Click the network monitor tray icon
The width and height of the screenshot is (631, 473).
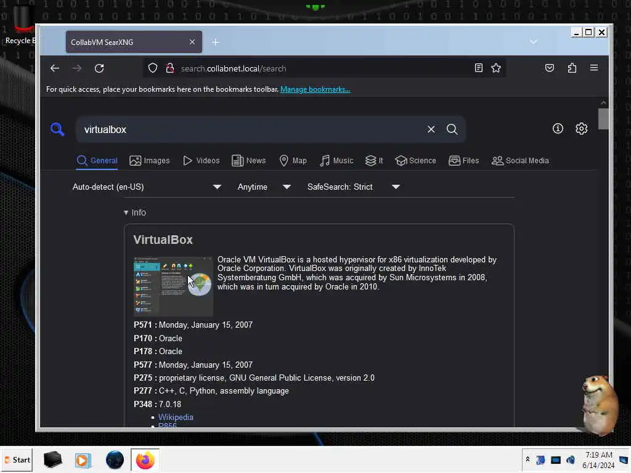556,459
